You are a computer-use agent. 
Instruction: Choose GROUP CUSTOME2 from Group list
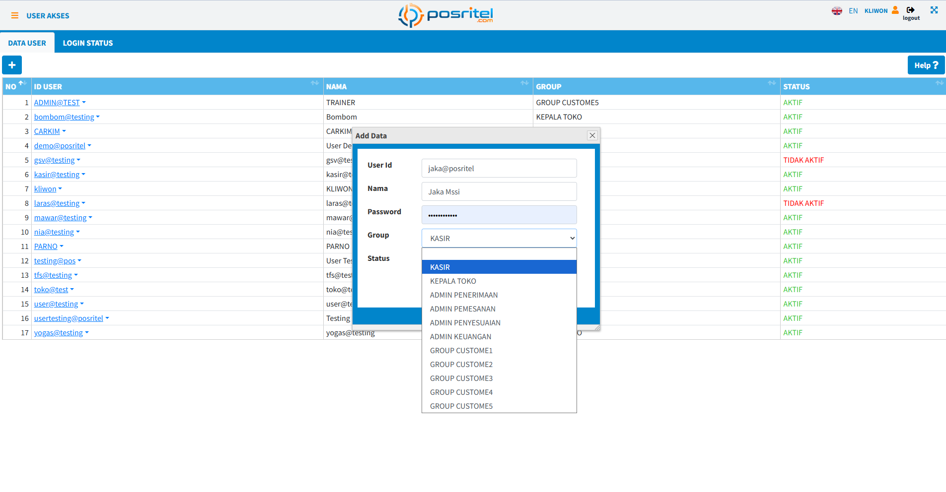click(499, 364)
